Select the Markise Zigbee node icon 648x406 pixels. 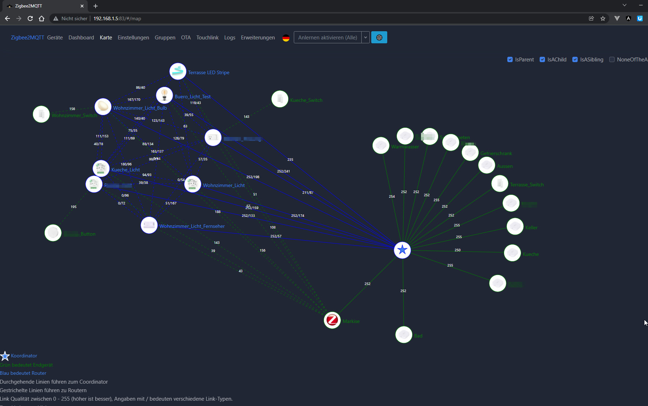pos(332,320)
